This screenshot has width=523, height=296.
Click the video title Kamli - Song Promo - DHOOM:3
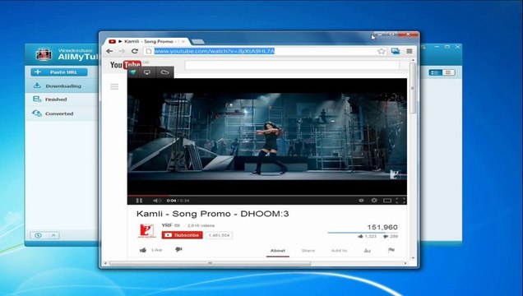coord(212,214)
